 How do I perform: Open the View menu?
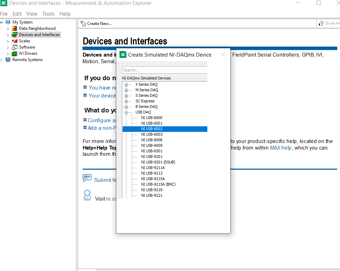pyautogui.click(x=32, y=14)
